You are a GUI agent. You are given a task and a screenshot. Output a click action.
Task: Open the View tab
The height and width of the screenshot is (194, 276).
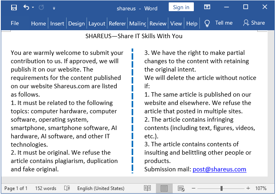(176, 23)
